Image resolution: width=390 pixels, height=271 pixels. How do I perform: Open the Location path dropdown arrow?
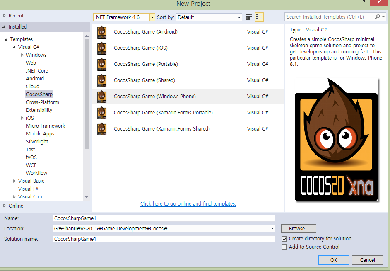[272, 228]
